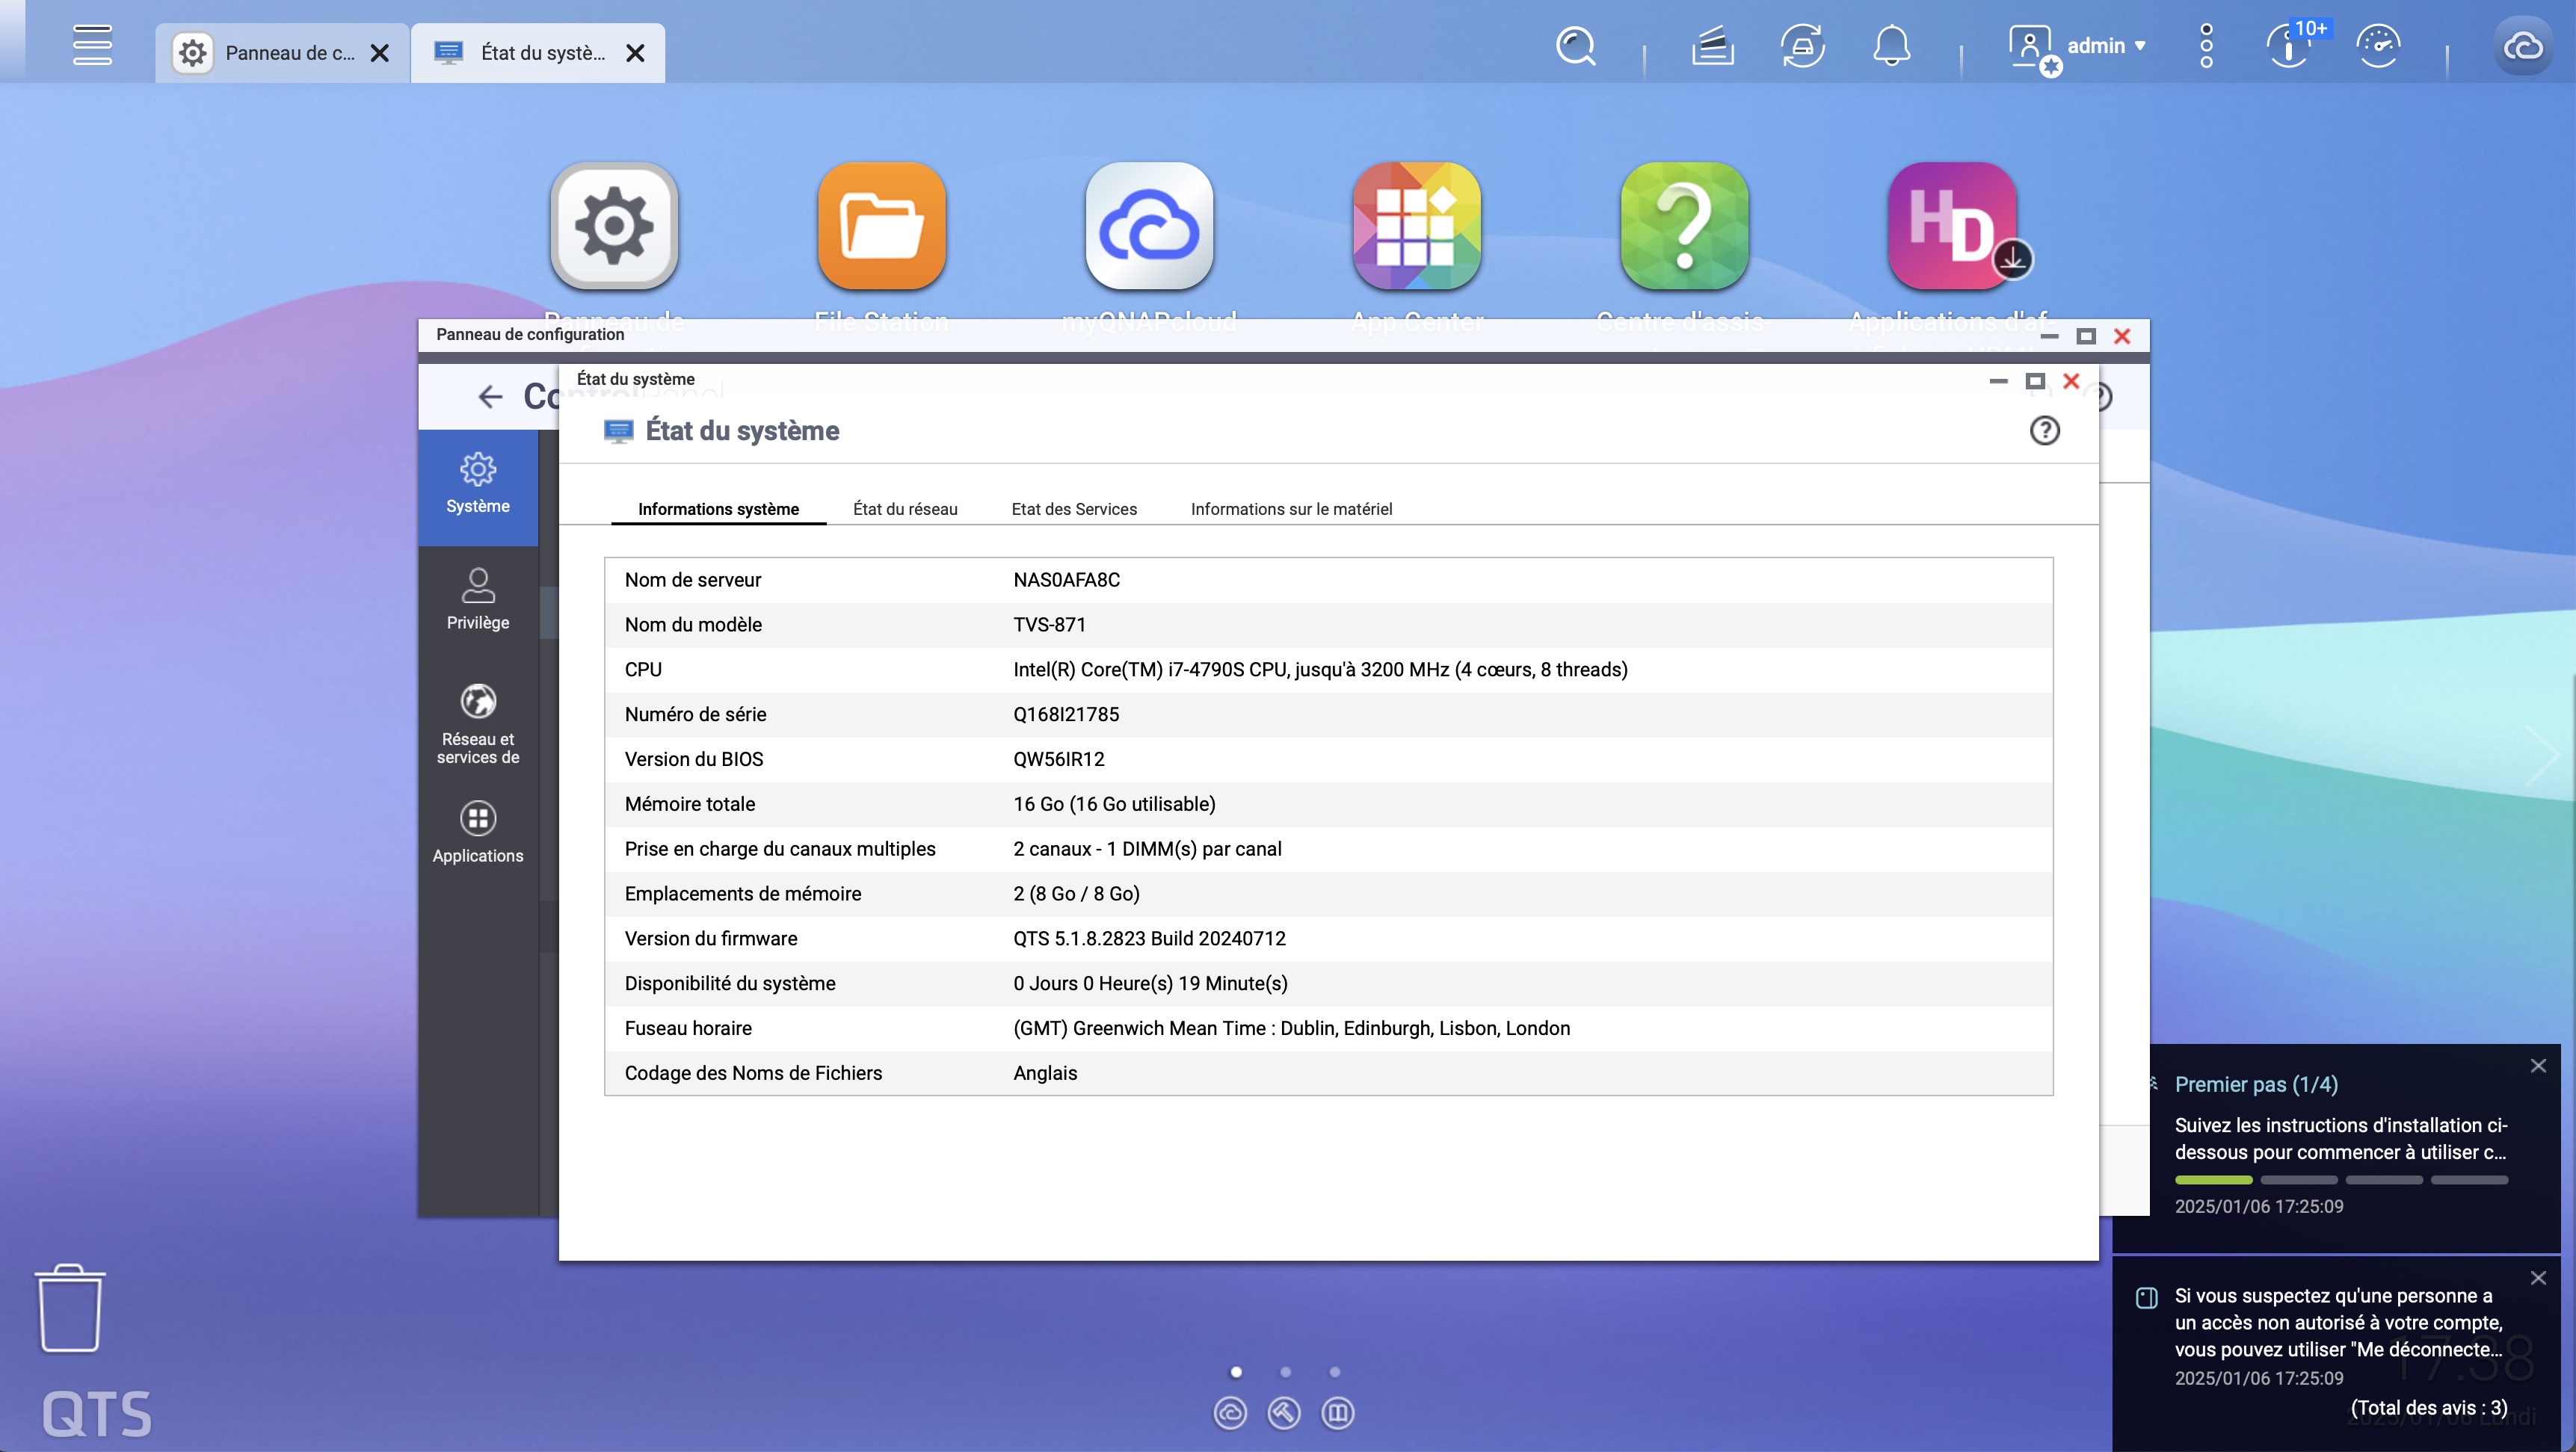This screenshot has width=2576, height=1452.
Task: Click the QW56IR12 BIOS version value
Action: pyautogui.click(x=1059, y=760)
